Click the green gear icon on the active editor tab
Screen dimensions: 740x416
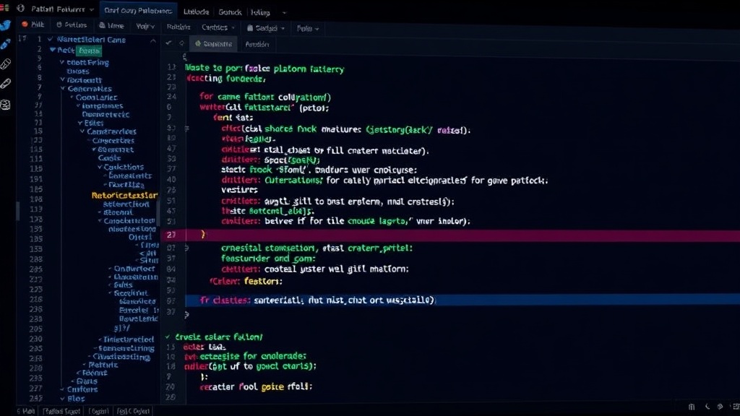click(198, 44)
